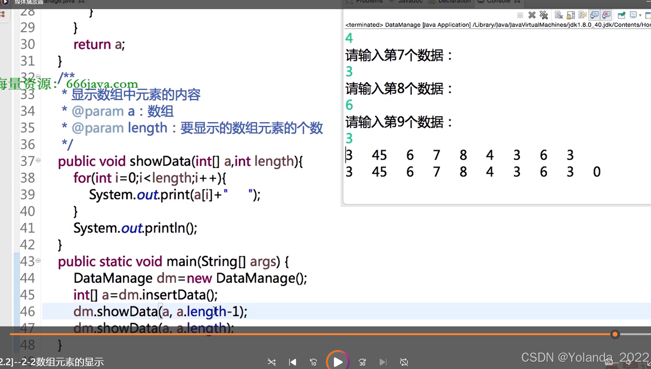
Task: Click the orange played part of the progress bar
Action: [x=310, y=334]
